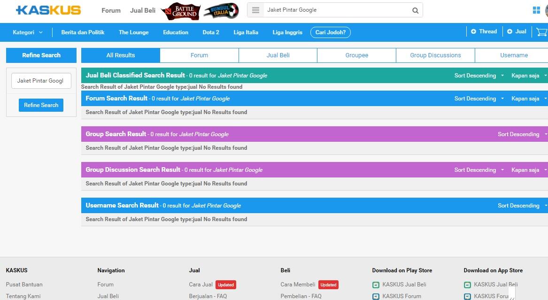Focus the Refine Search text field
Viewport: 548px width, 300px height.
pos(41,81)
